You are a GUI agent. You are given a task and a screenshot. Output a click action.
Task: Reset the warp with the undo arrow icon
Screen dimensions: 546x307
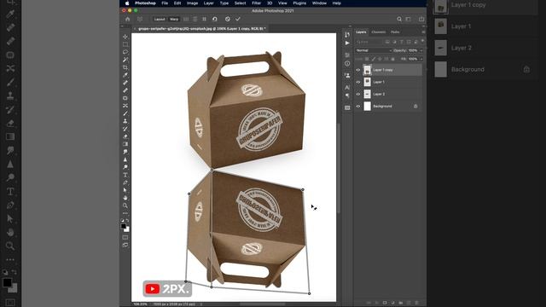[215, 19]
